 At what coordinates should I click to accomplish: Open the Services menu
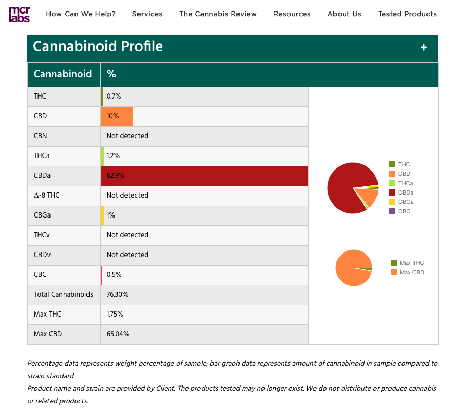147,14
